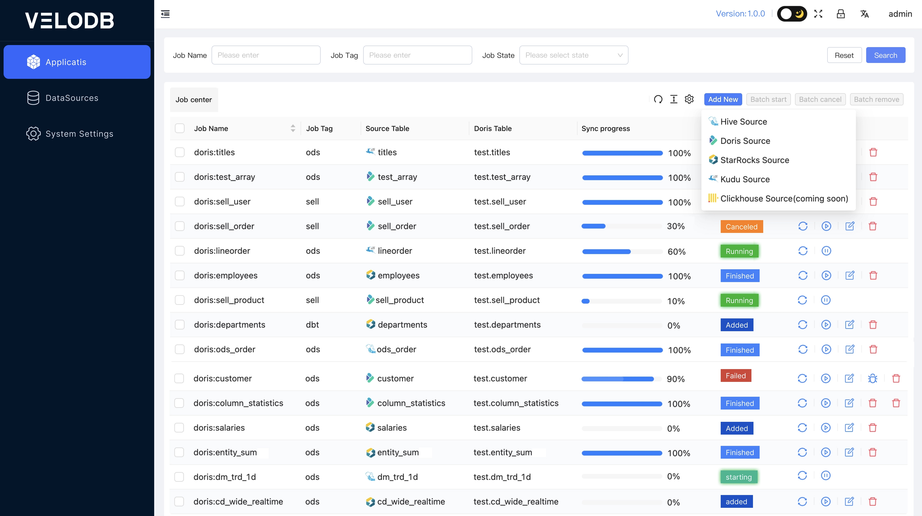Click the Job Name input field

(x=266, y=55)
